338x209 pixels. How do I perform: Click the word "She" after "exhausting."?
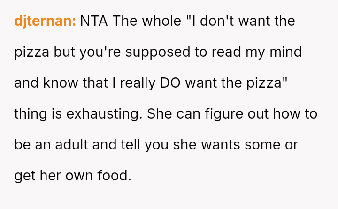(x=160, y=114)
